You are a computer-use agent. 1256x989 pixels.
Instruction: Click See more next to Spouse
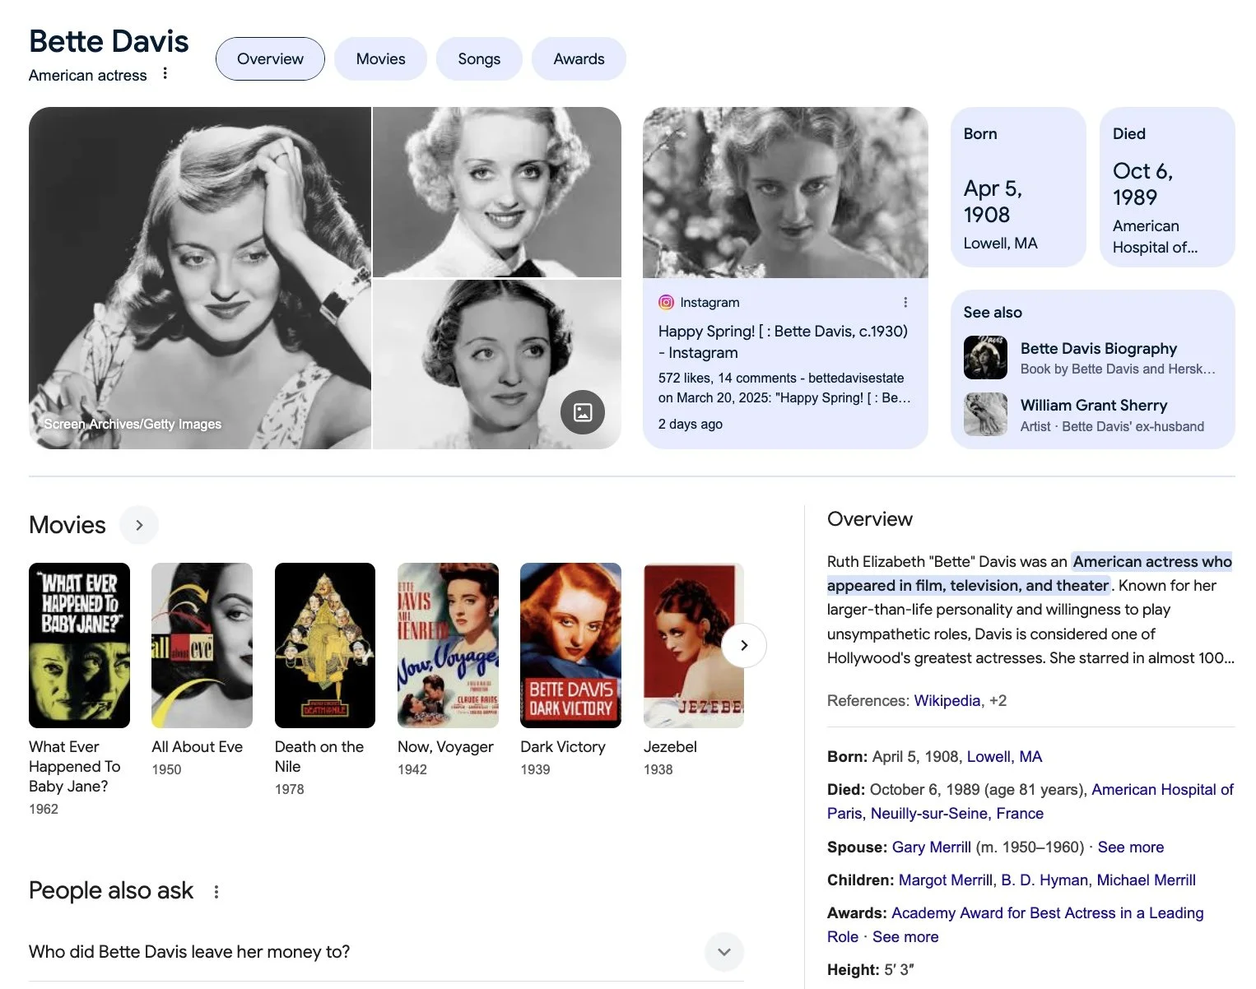pos(1130,847)
